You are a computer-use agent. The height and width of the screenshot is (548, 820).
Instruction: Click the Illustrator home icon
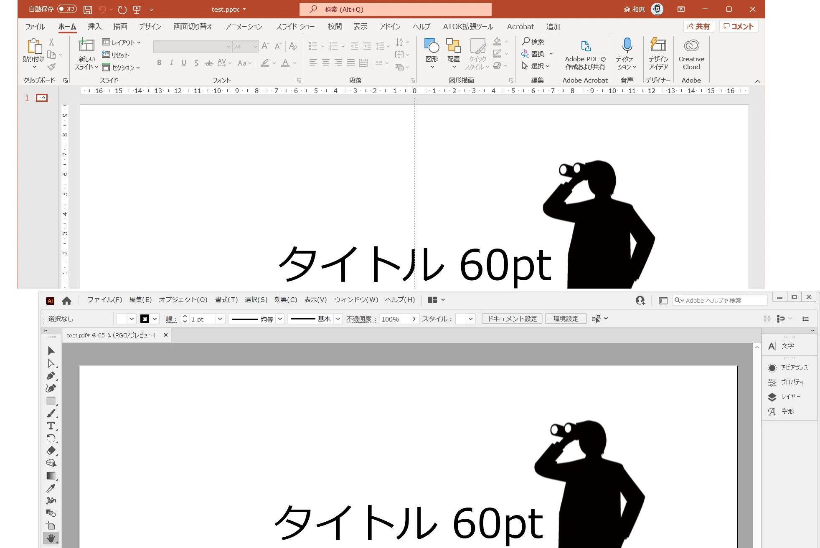tap(66, 301)
